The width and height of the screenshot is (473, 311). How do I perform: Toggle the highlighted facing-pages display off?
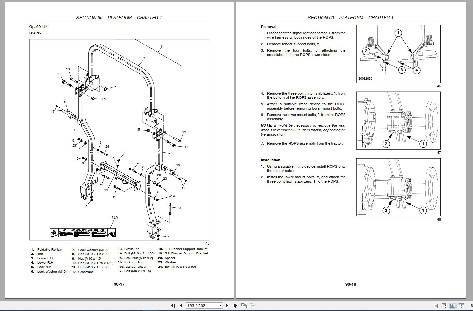[x=453, y=306]
